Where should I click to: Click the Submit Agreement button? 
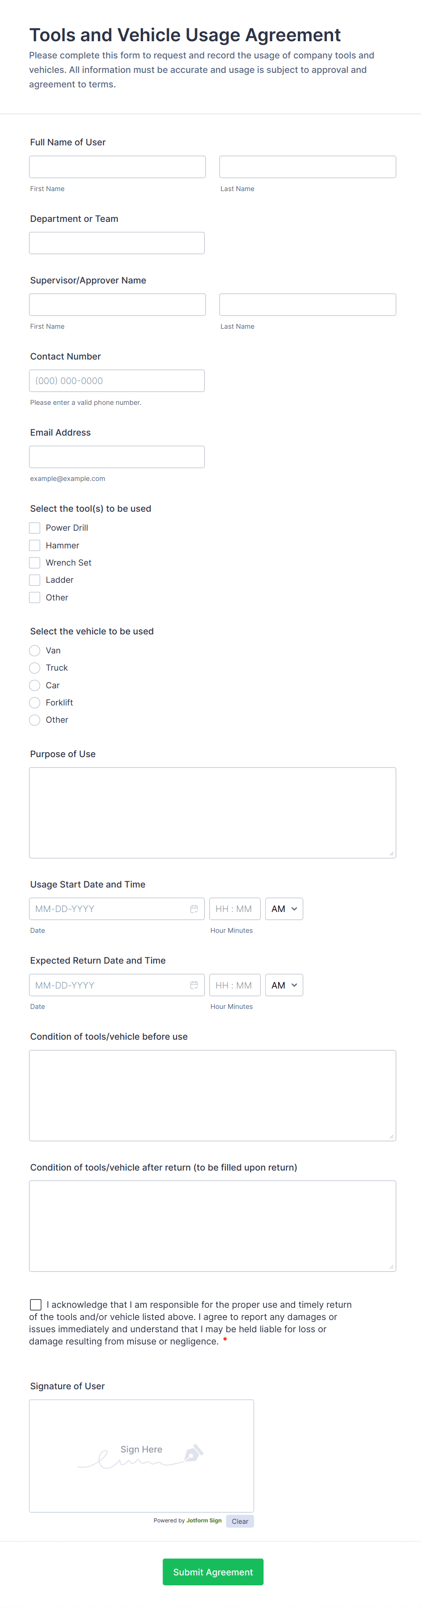[x=213, y=1572]
